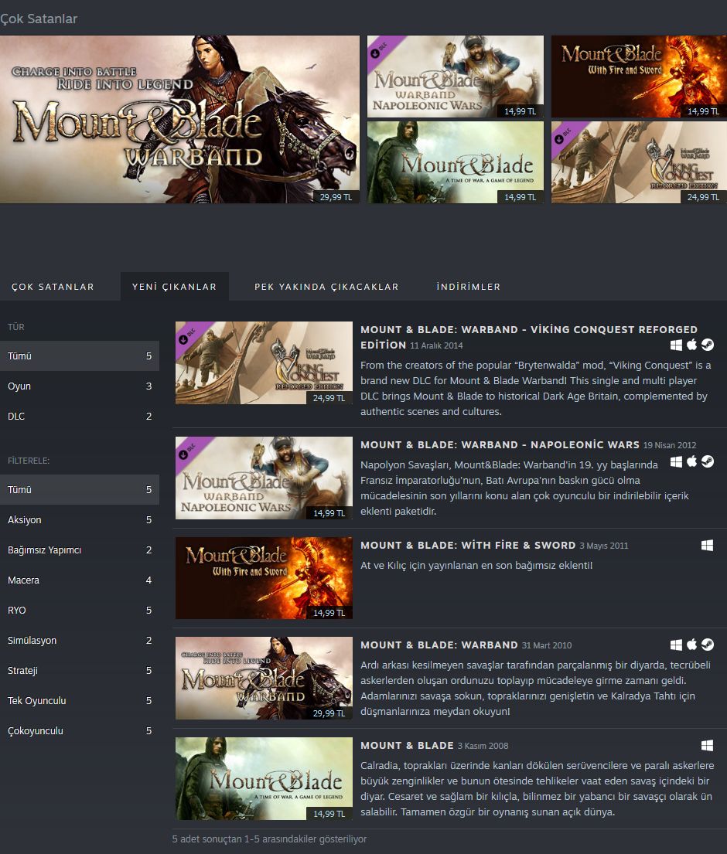Click Windows icon on Viking Conquest row
The image size is (727, 854).
point(676,345)
